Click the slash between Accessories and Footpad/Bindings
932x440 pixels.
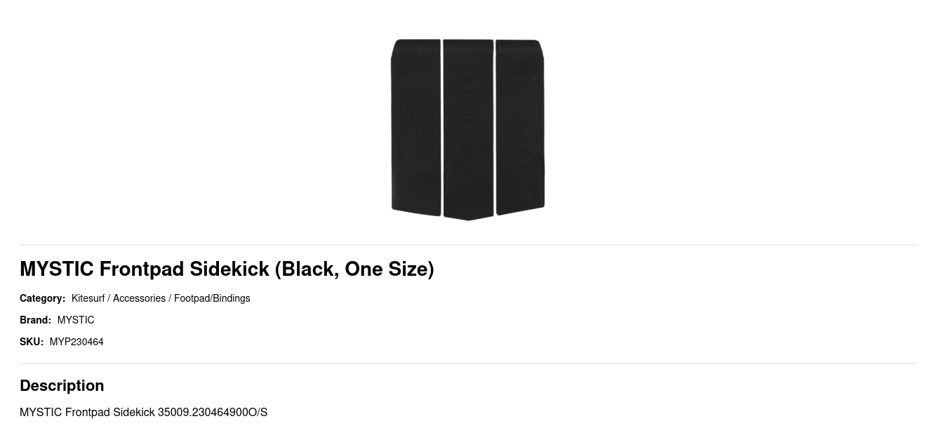(x=170, y=298)
